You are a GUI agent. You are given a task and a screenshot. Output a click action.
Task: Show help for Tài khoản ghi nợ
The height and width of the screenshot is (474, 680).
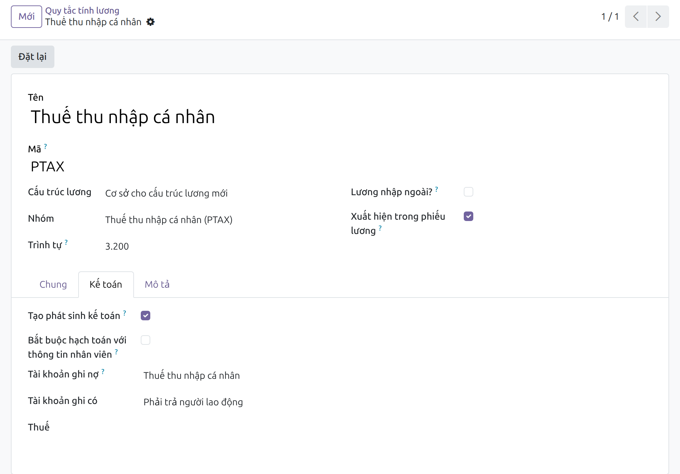tap(103, 372)
